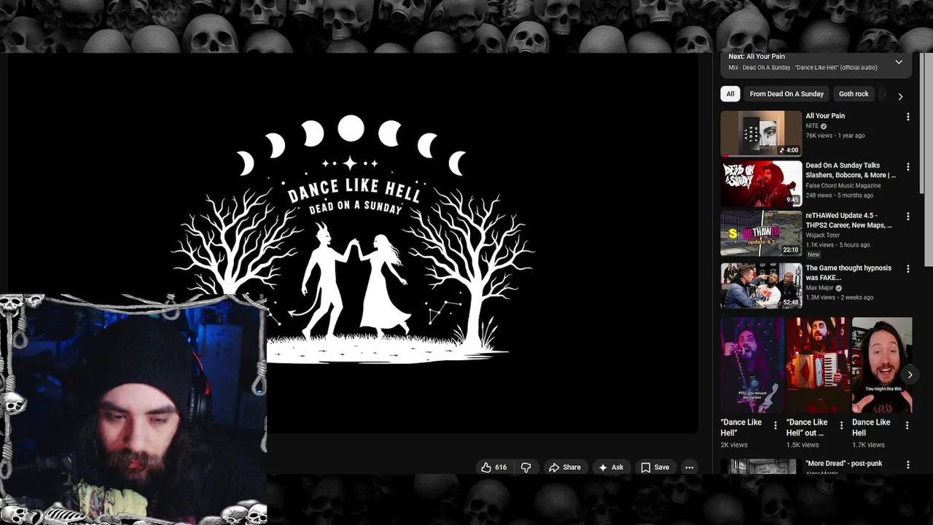
Task: Open options for "Dance Like Hell" out short
Action: pos(841,425)
